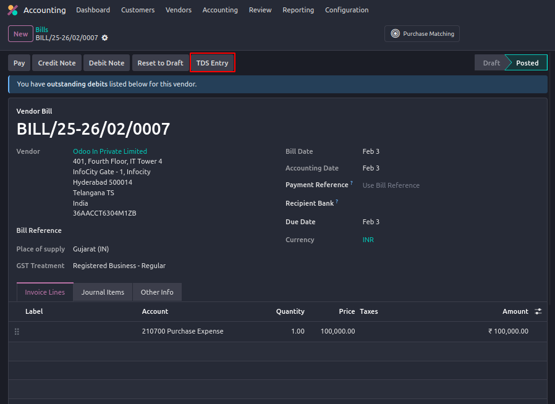This screenshot has width=555, height=404.
Task: Click help tooltip mark next to Recipient Bank
Action: (337, 202)
